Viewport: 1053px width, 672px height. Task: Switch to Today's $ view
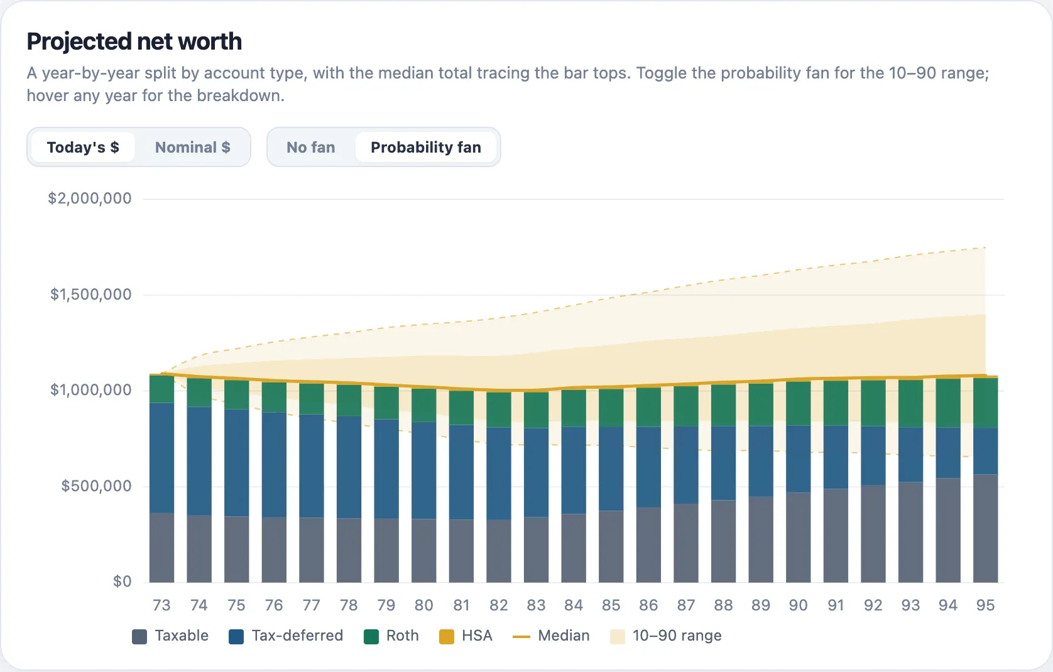[x=83, y=148]
